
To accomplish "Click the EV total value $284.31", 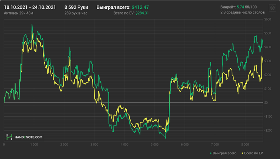I will (x=142, y=13).
